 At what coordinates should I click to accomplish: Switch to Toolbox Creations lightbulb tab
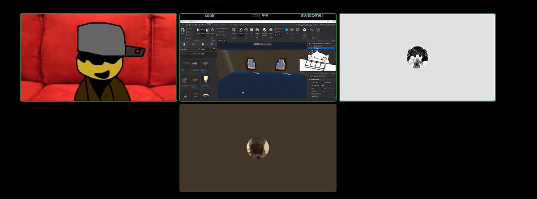coord(212,44)
